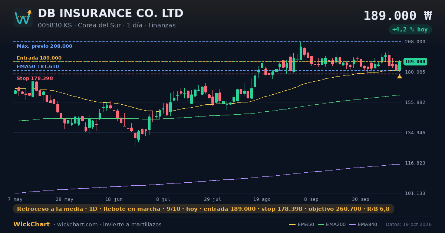Click the orange triangle marker on the last candle
The height and width of the screenshot is (233, 445).
point(399,76)
